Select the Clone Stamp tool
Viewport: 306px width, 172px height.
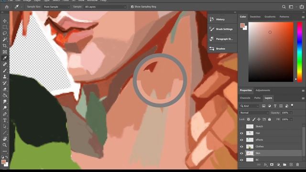tap(5, 77)
